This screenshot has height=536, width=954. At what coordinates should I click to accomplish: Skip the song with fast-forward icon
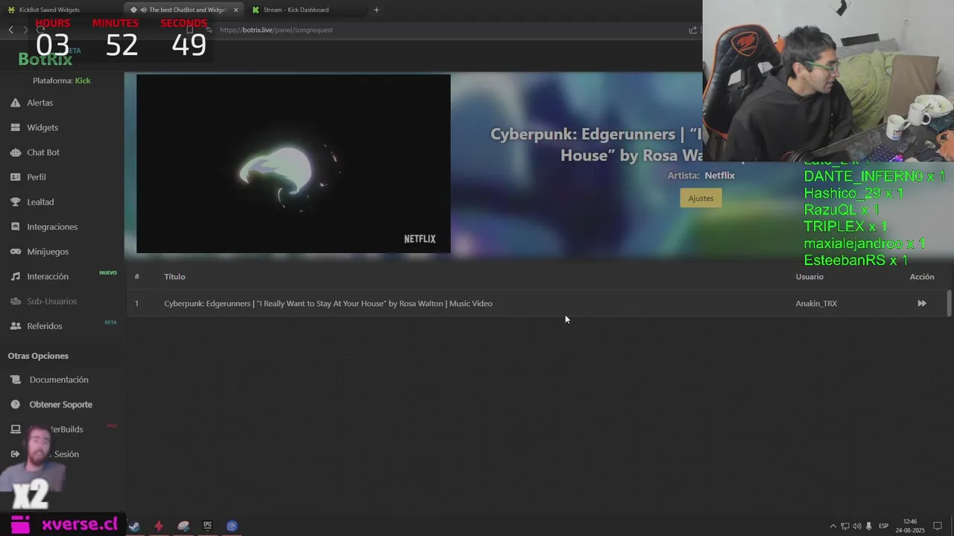coord(922,303)
